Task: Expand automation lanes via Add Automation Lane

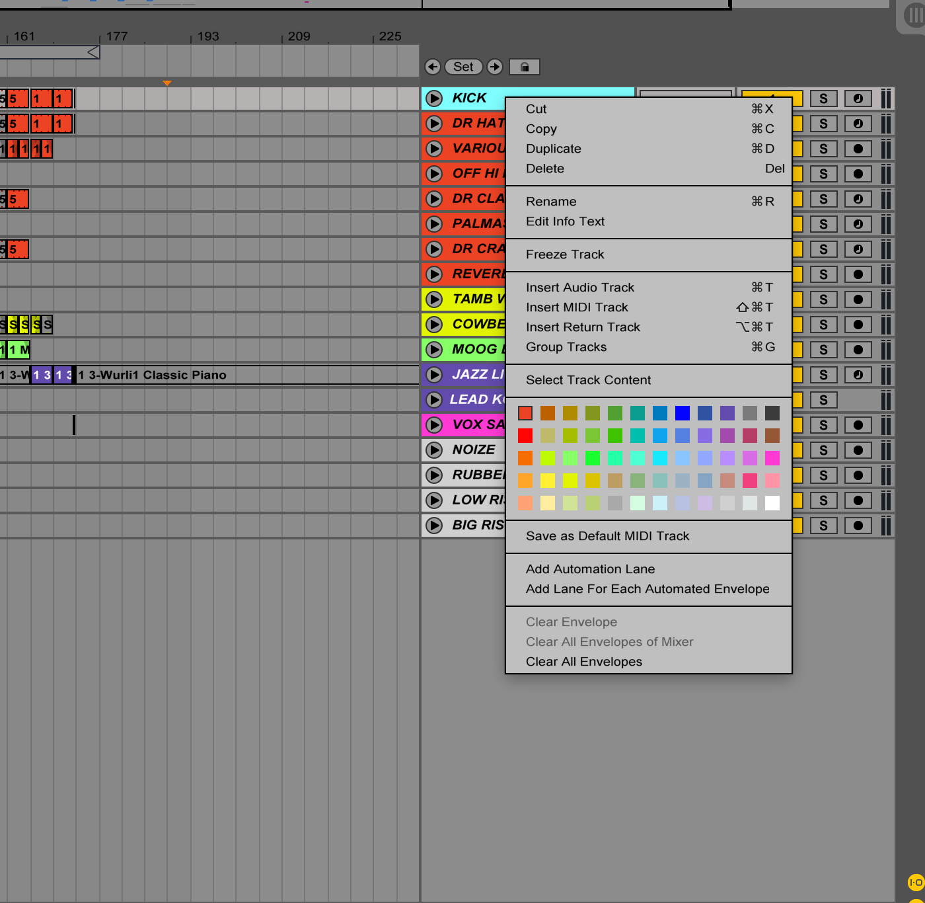Action: coord(590,569)
